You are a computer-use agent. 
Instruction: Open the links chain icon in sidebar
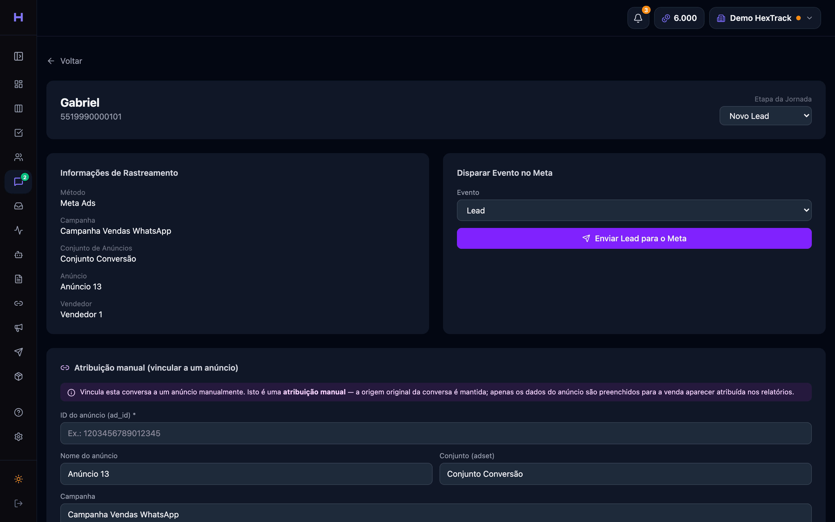pos(18,303)
